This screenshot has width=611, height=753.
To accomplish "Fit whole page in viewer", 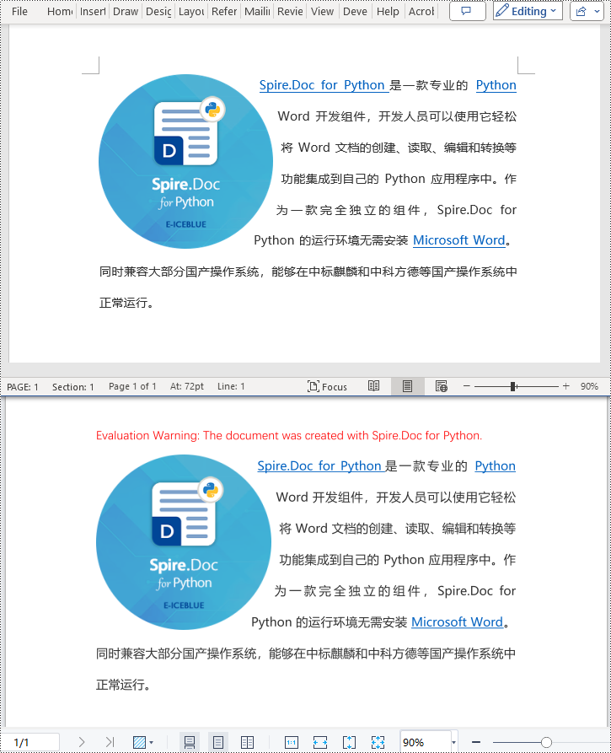I will pyautogui.click(x=378, y=742).
